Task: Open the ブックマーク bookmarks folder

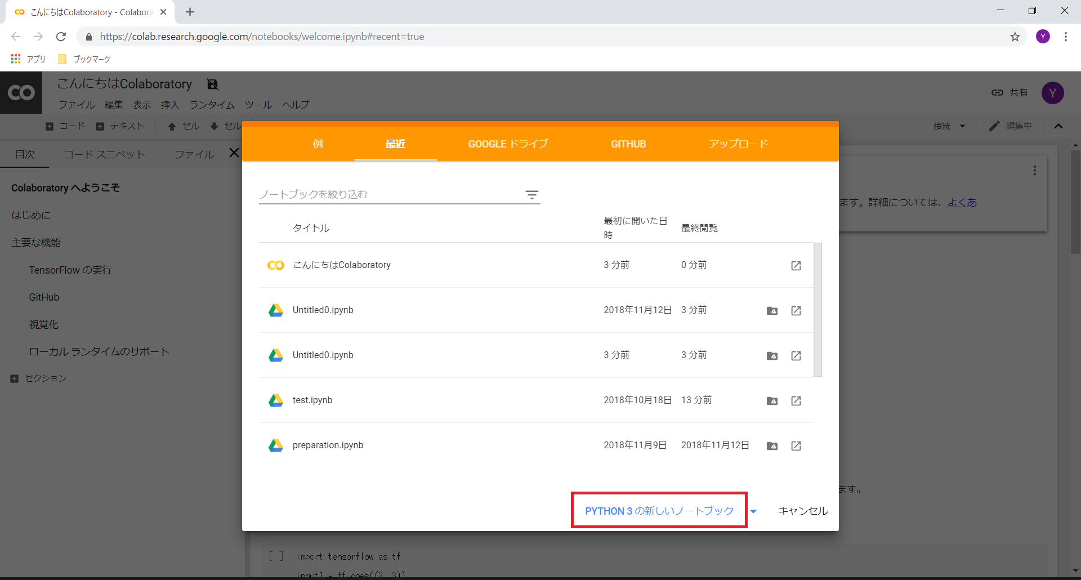Action: (84, 59)
